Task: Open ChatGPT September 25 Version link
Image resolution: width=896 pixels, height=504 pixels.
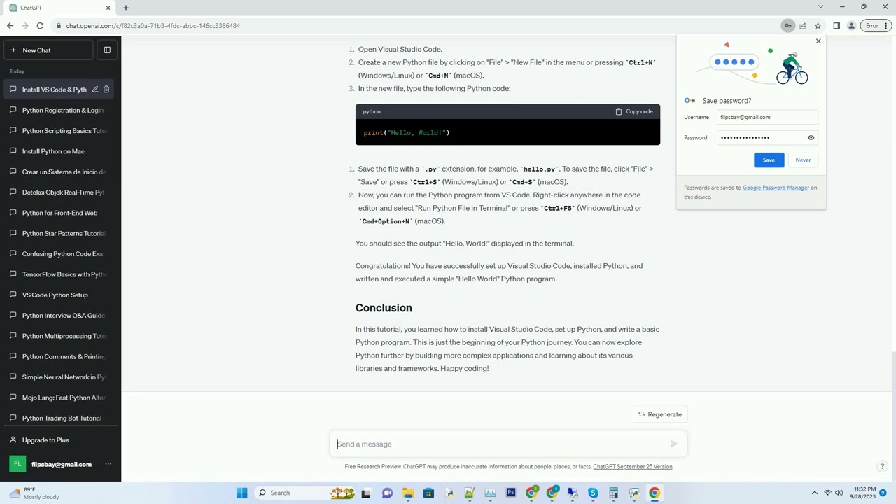Action: 633,467
